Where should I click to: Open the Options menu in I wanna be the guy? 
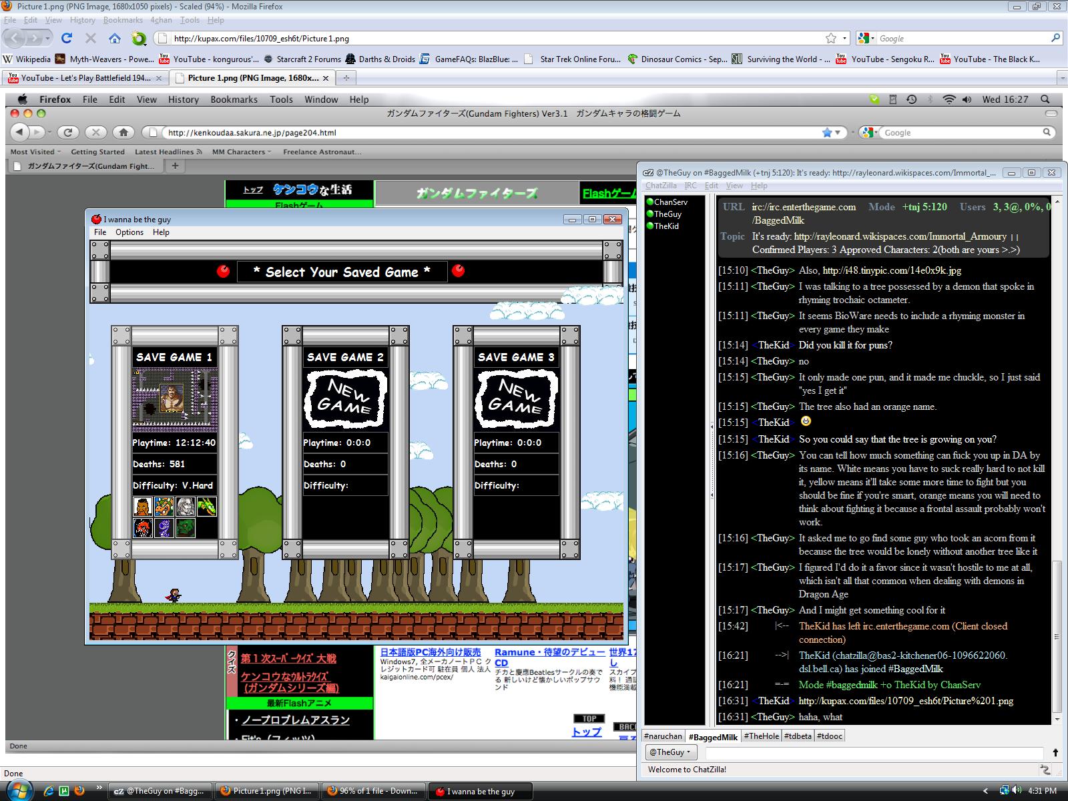[129, 232]
